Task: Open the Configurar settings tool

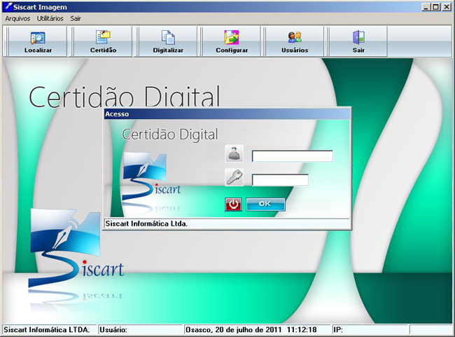Action: tap(232, 41)
